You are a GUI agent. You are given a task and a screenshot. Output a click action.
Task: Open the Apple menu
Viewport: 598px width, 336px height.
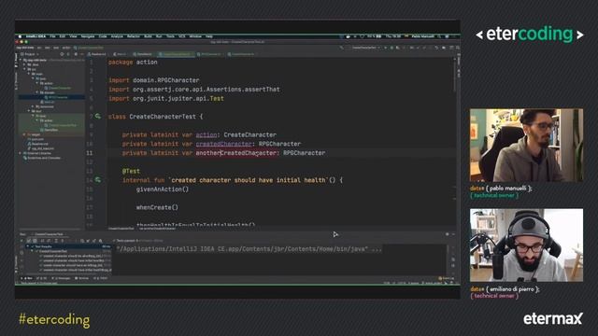[x=20, y=36]
